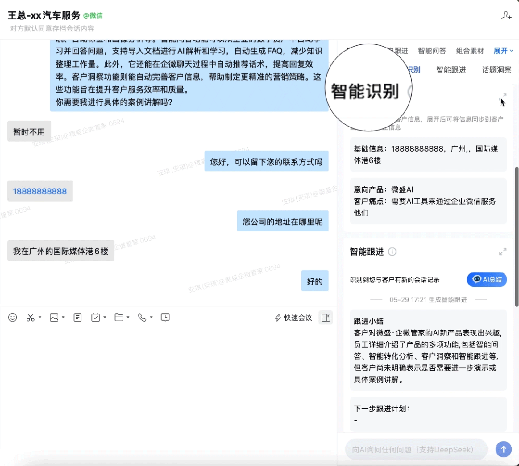
Task: Open the phone icon's dropdown arrow
Action: [152, 317]
